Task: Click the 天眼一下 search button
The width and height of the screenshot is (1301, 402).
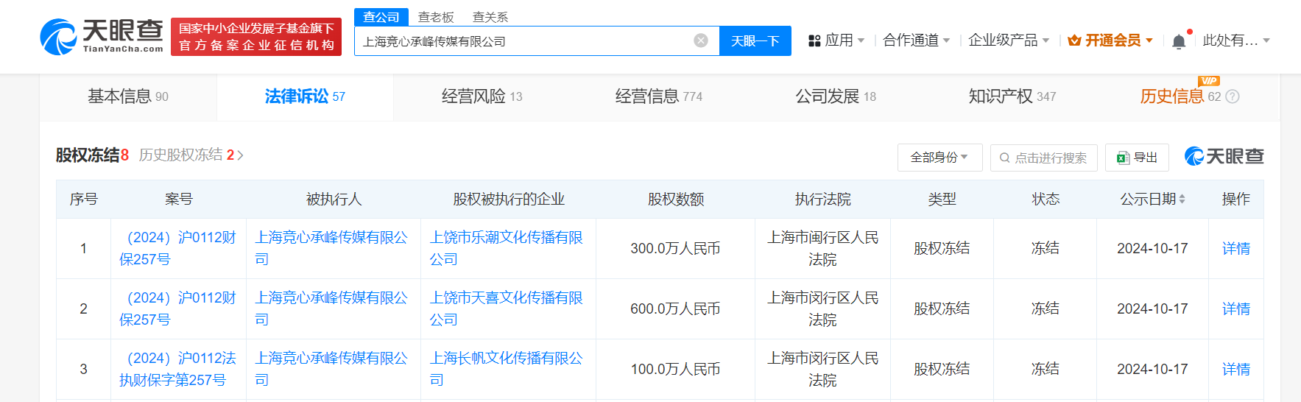Action: tap(755, 40)
